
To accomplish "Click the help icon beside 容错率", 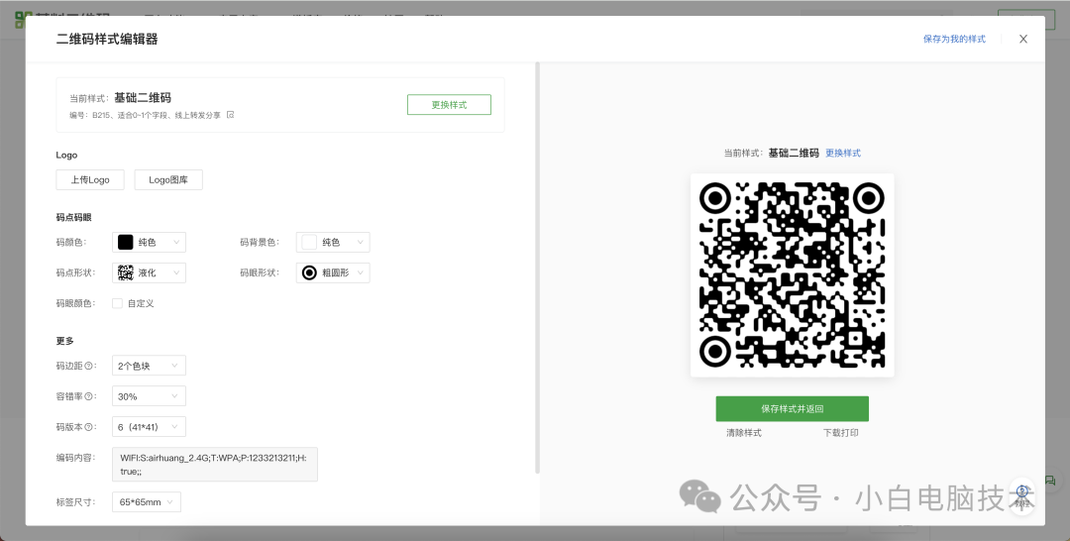I will click(x=88, y=396).
